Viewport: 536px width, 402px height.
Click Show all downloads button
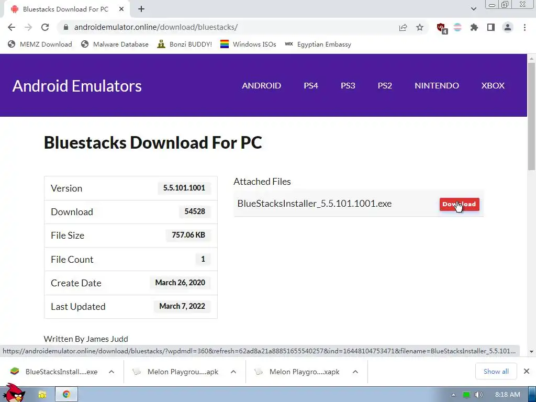496,371
